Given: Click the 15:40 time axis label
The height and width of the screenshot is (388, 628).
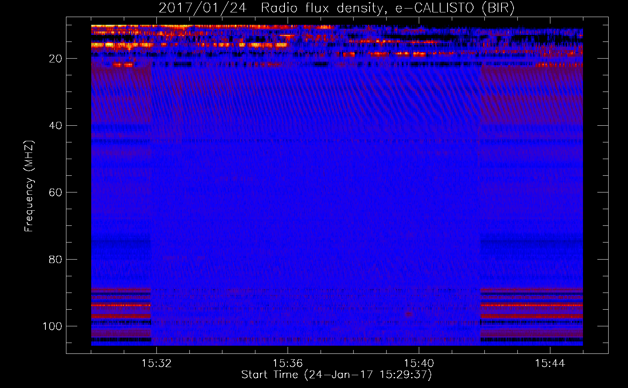Looking at the screenshot, I should (x=419, y=364).
